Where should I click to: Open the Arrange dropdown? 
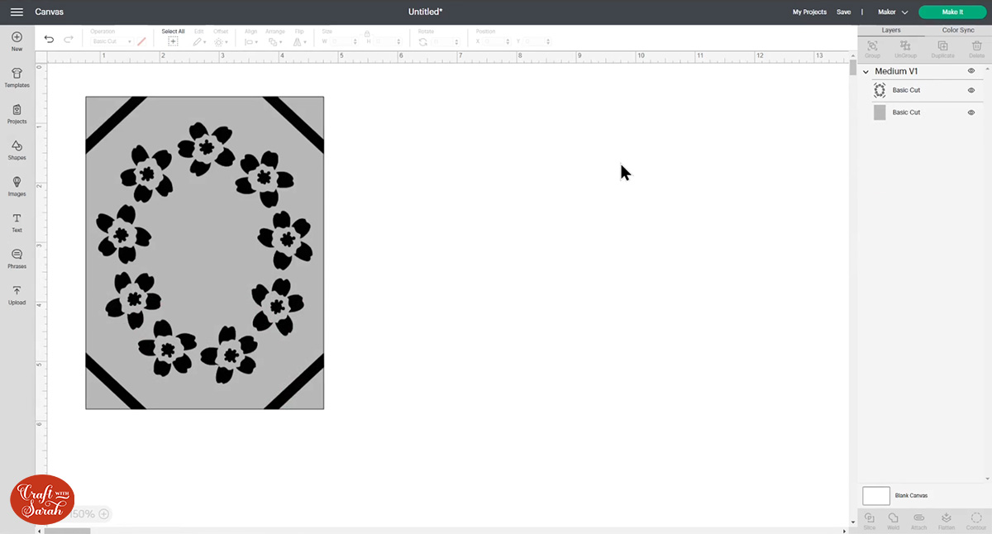pos(275,41)
